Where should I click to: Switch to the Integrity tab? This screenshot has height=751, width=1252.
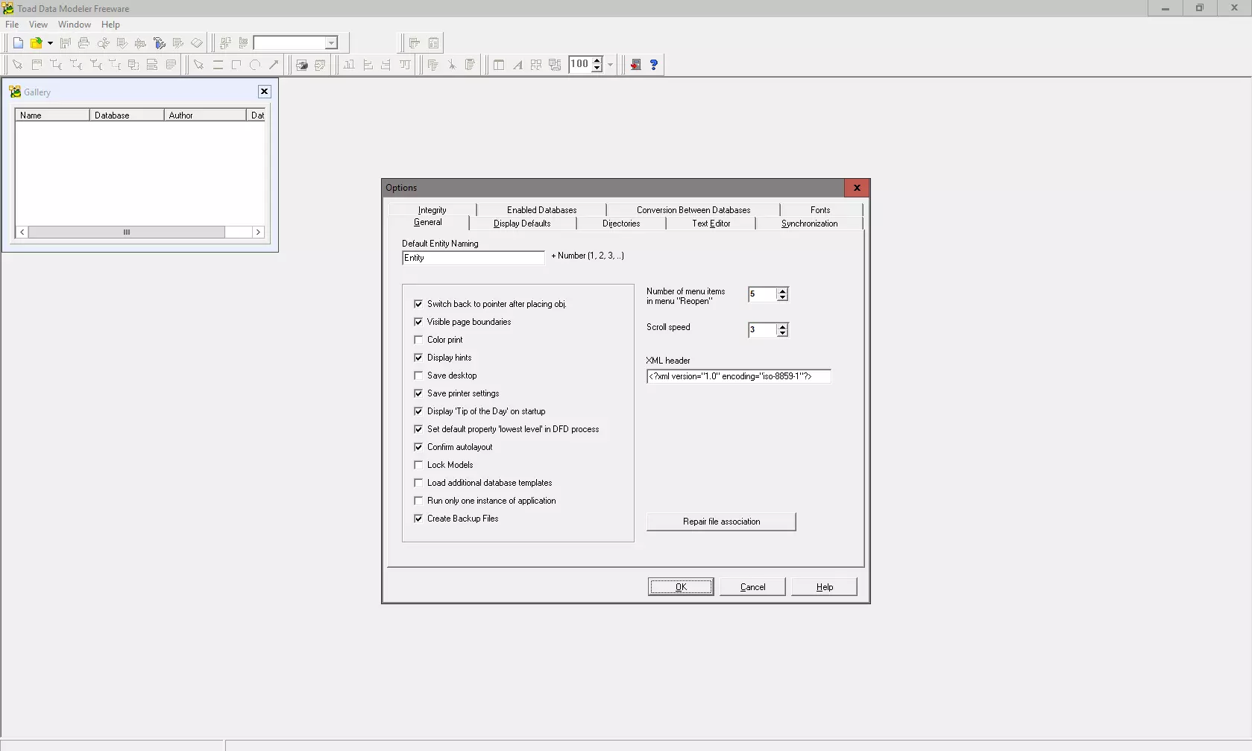(432, 210)
